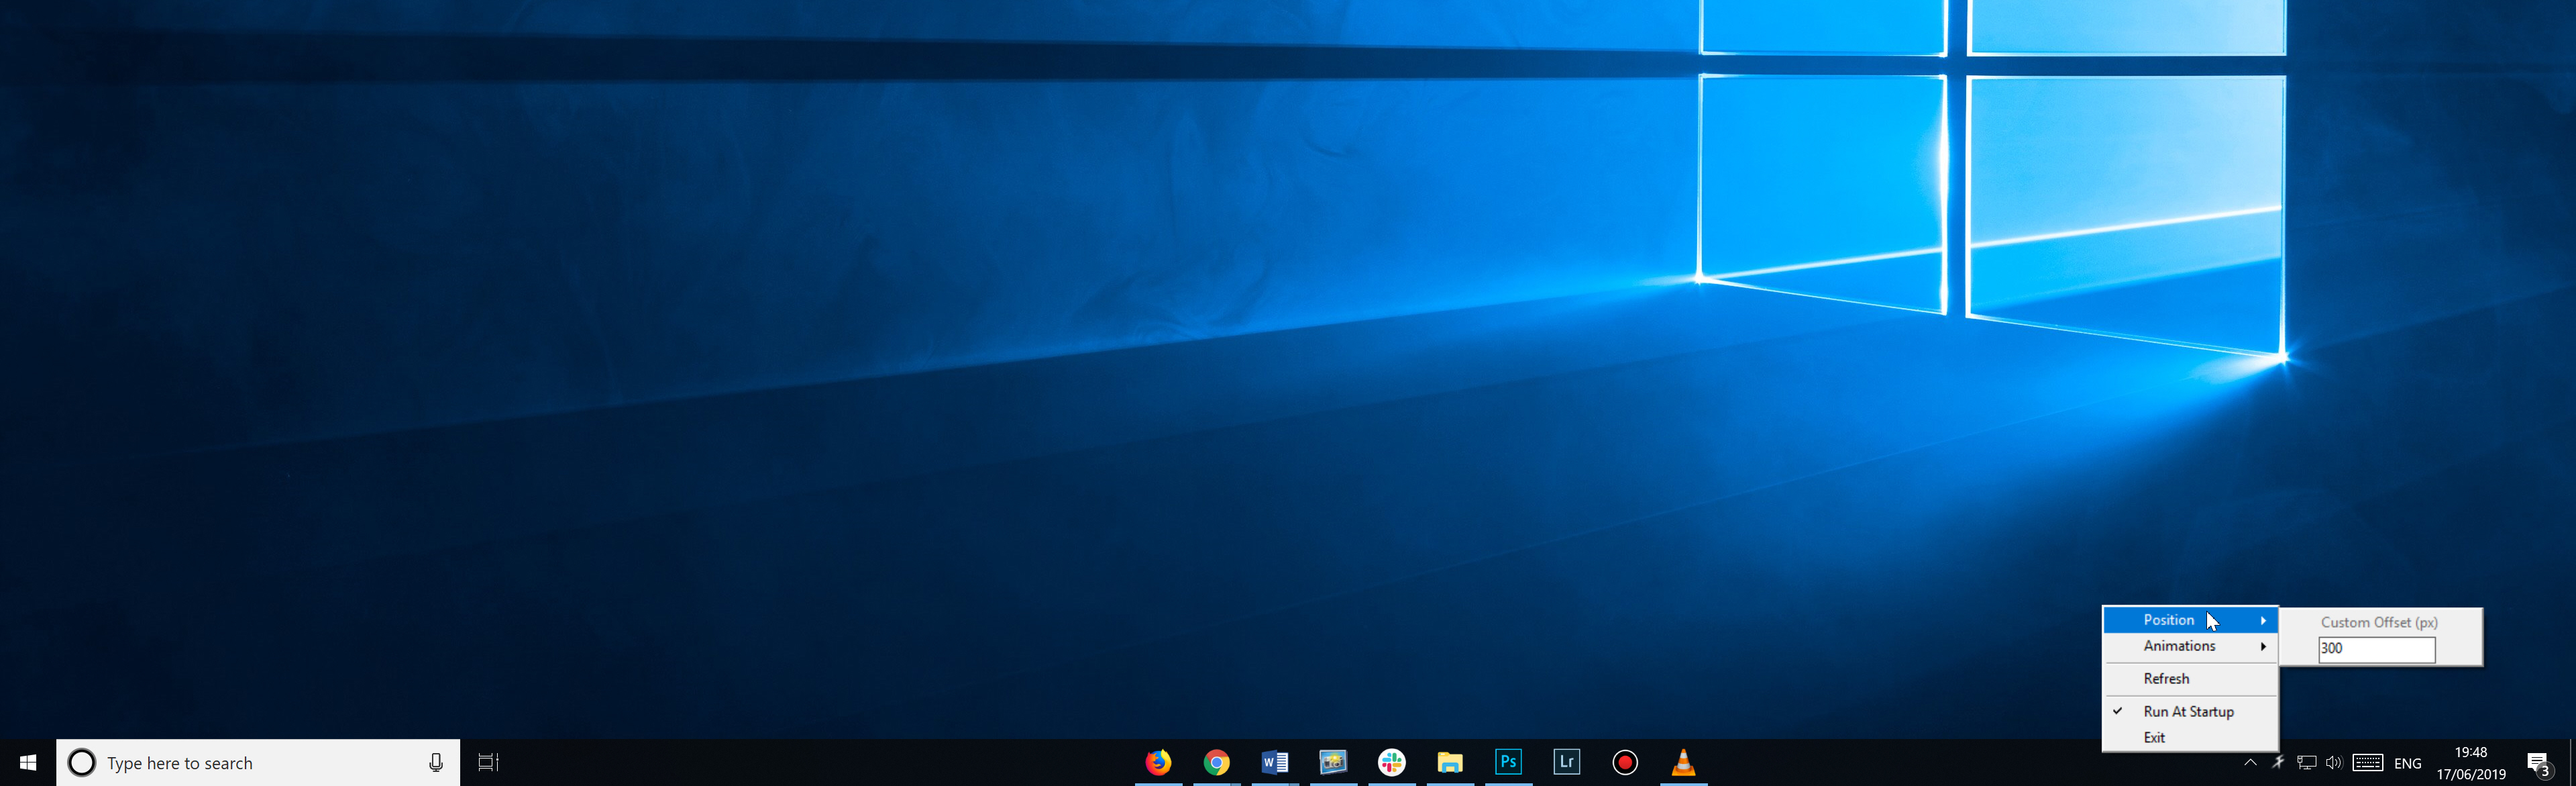Launch Photoshop from the taskbar

(1508, 762)
